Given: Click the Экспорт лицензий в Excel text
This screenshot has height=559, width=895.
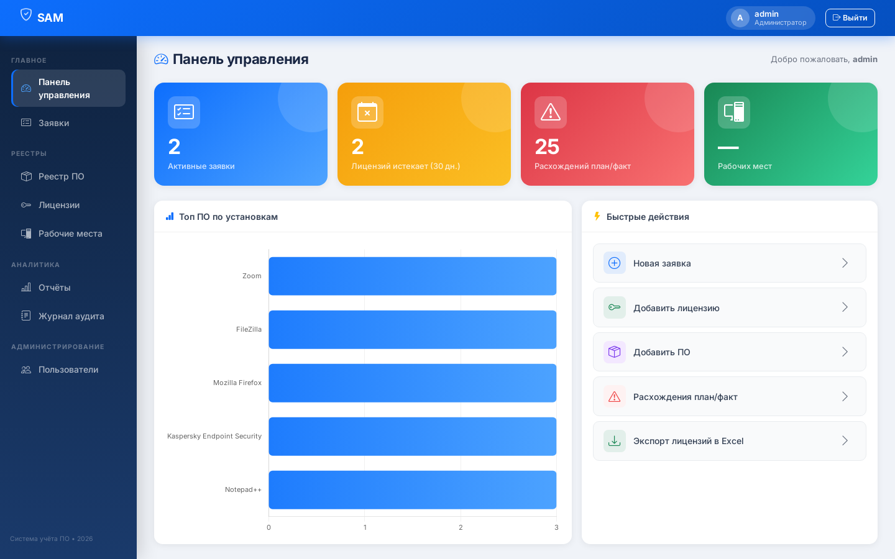Looking at the screenshot, I should (688, 441).
